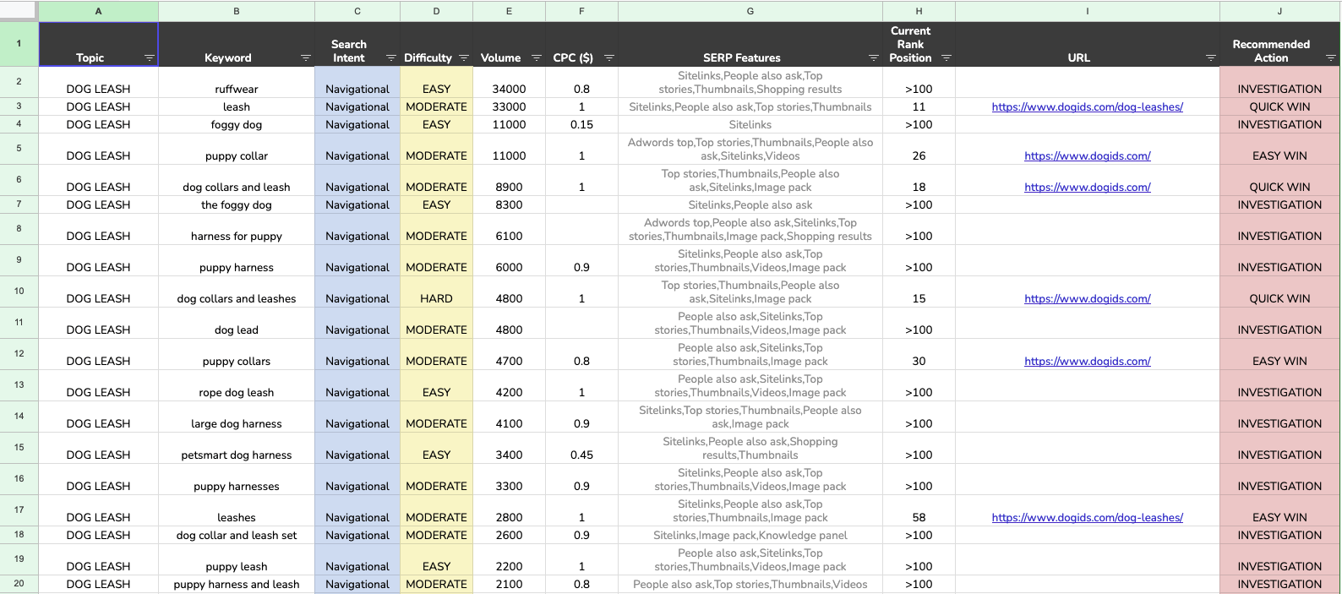Open the Volume column filter icon

[x=537, y=58]
